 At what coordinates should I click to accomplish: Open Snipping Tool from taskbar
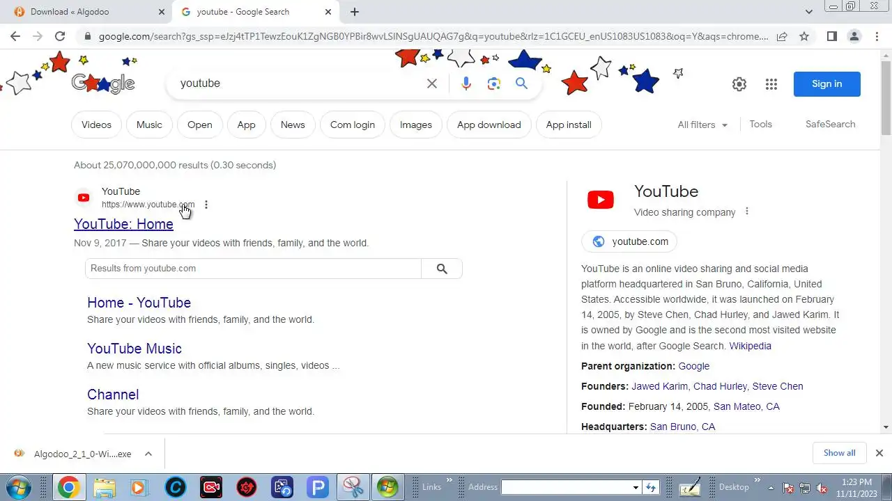354,487
